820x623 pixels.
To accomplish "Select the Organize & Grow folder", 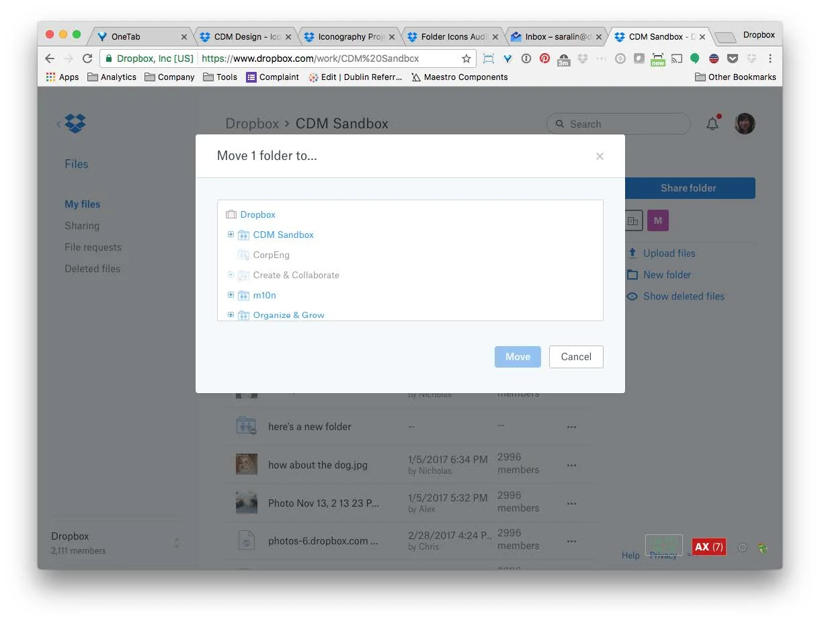I will point(289,315).
